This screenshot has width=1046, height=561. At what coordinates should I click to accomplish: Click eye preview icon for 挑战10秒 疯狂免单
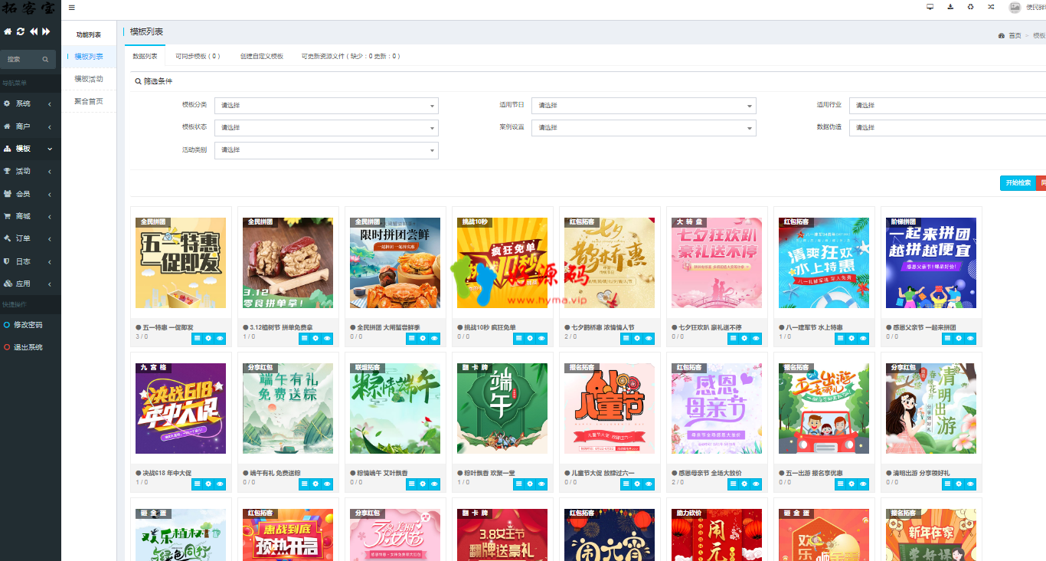click(541, 337)
